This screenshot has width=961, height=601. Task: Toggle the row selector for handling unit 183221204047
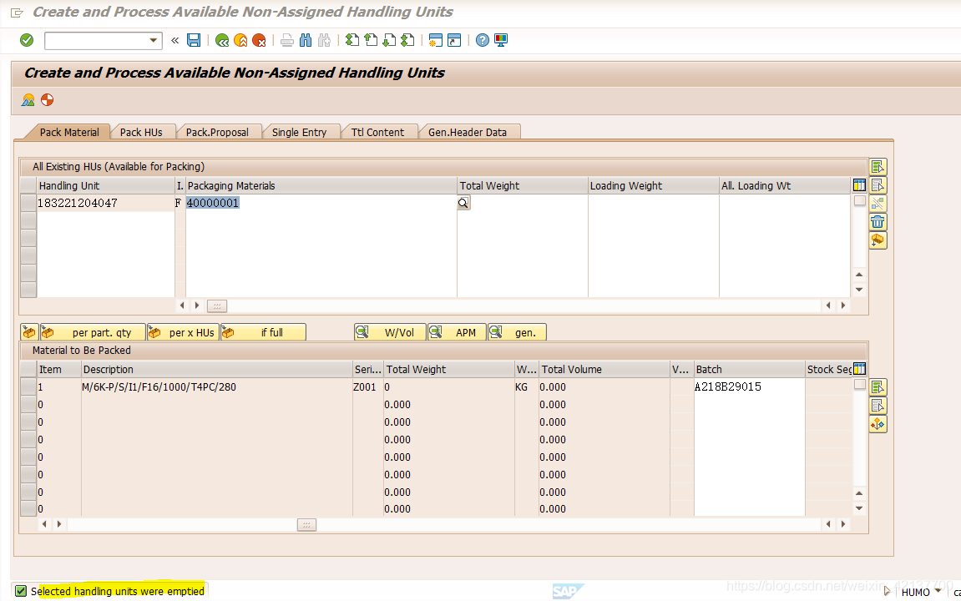tap(28, 202)
